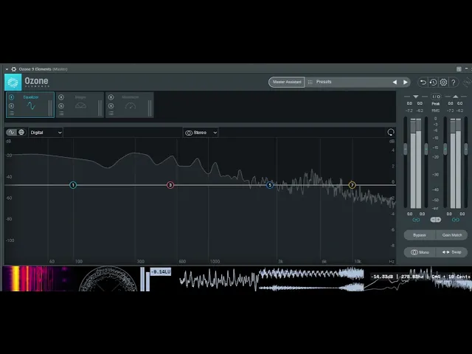Solo the Imager module

click(x=61, y=105)
